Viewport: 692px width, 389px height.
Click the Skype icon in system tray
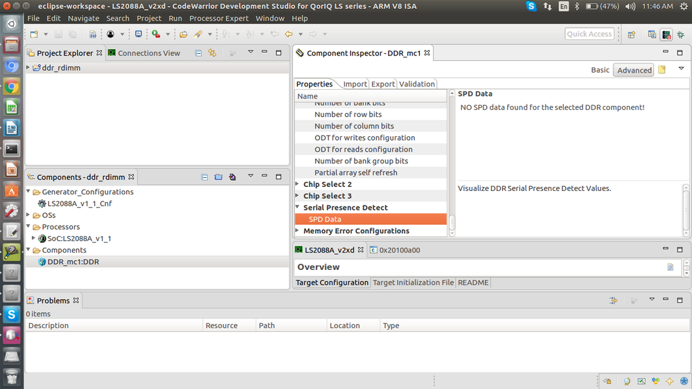coord(531,6)
